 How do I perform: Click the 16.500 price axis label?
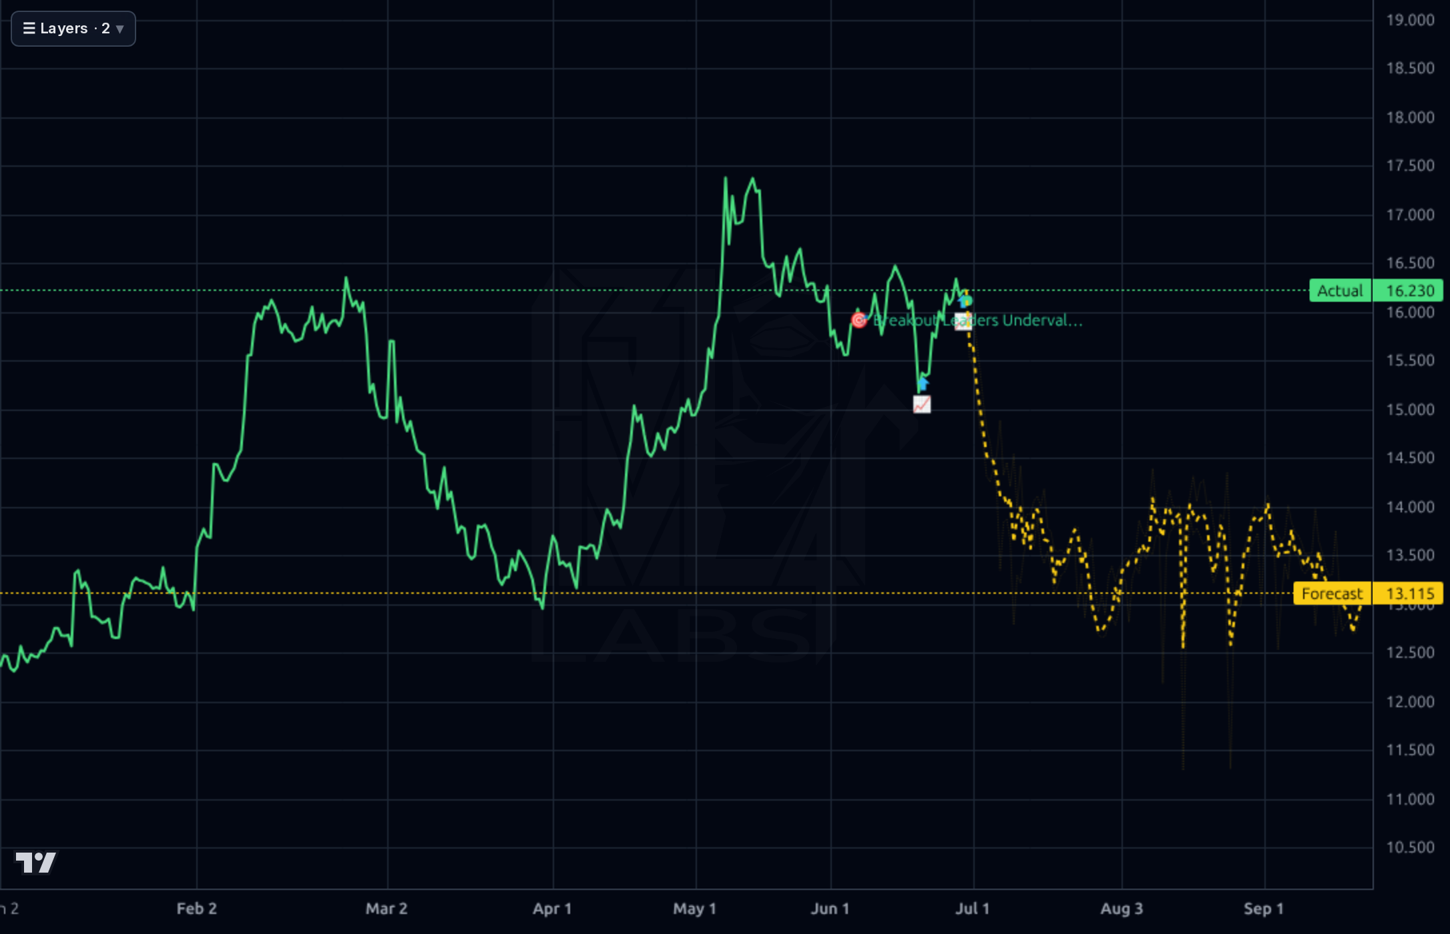coord(1410,263)
